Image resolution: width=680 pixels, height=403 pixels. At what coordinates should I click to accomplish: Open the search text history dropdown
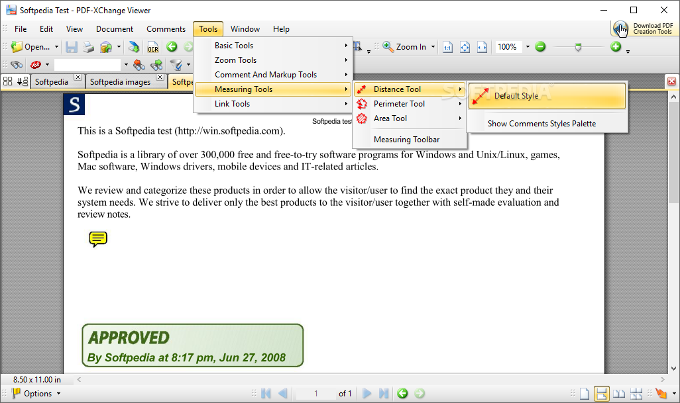tap(126, 65)
